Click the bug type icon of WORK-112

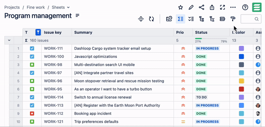(32, 113)
